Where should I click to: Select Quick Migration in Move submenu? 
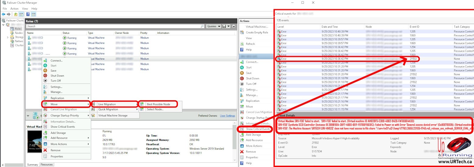tap(108, 109)
